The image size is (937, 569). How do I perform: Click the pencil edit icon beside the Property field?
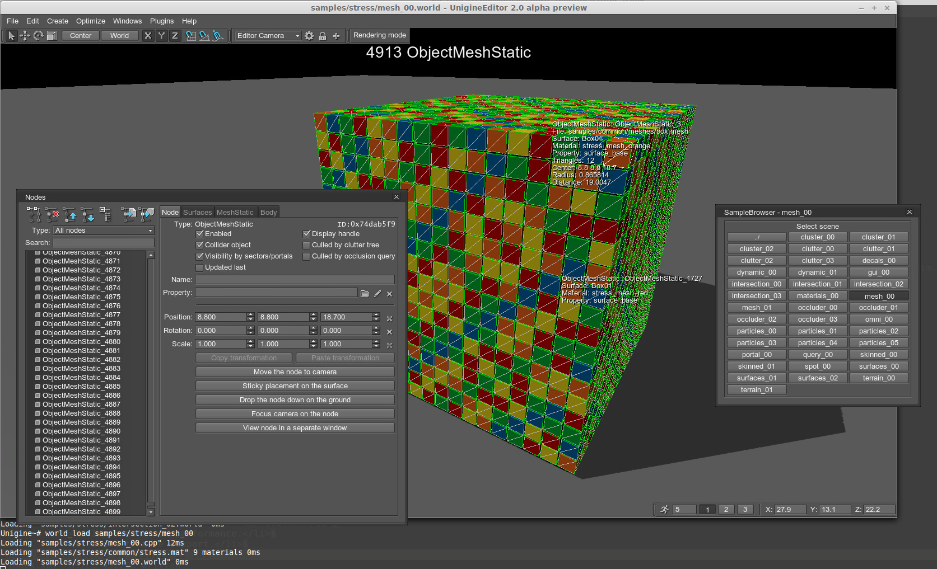coord(377,293)
